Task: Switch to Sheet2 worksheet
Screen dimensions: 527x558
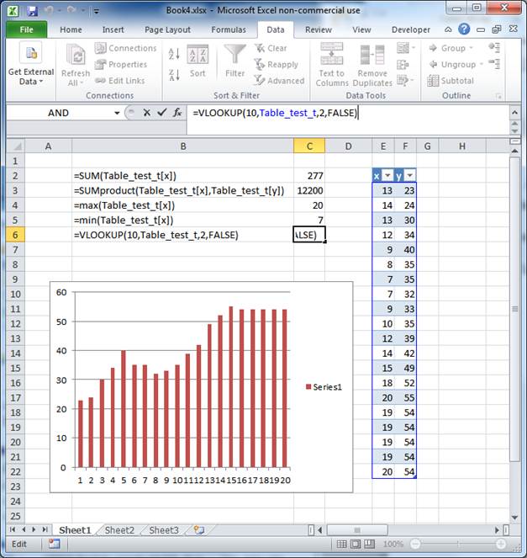Action: click(x=119, y=530)
